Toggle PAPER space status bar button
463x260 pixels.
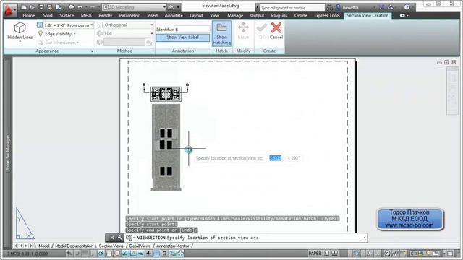(315, 253)
